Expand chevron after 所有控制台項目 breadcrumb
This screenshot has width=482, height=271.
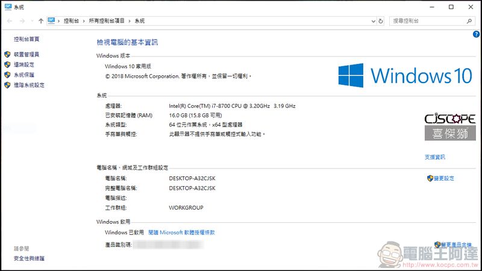click(x=130, y=21)
